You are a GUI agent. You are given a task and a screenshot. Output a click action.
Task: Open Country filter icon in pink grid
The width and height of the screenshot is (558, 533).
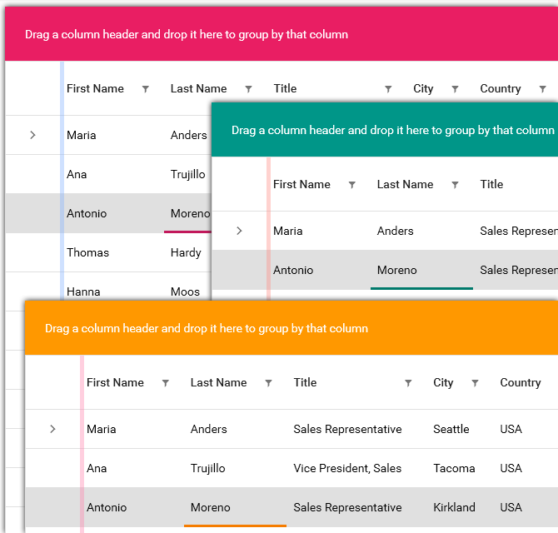point(543,89)
